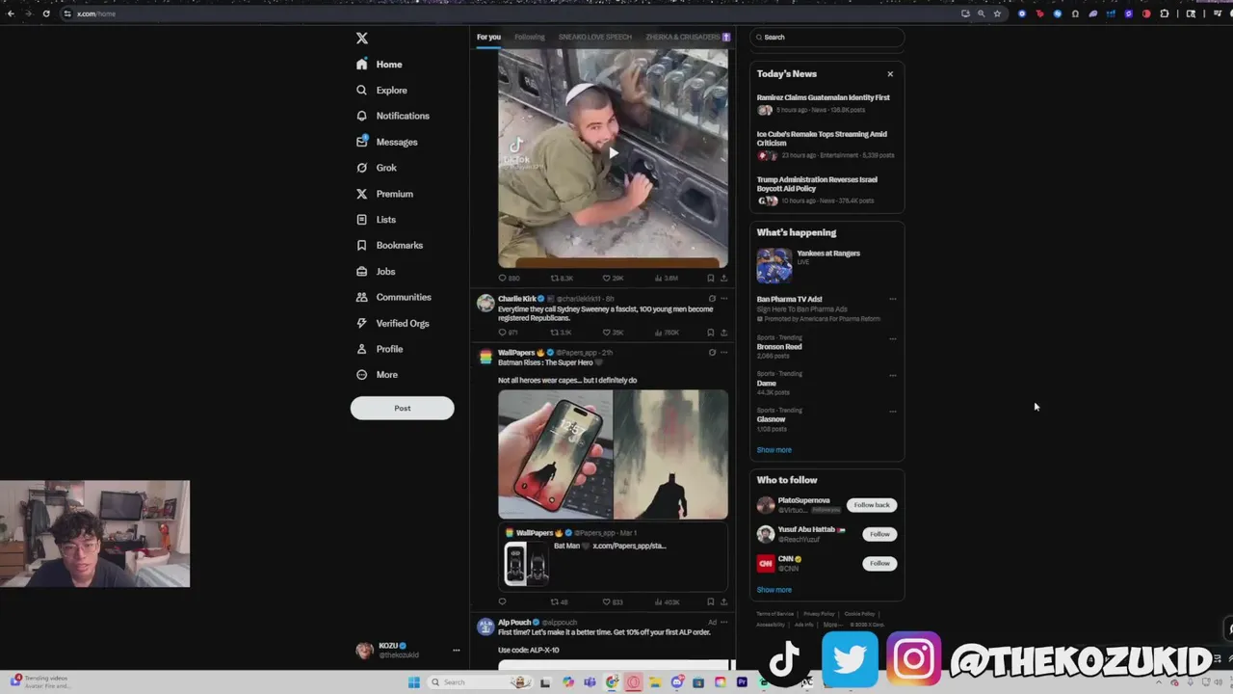Open the Batman phone wallpaper image
The width and height of the screenshot is (1233, 694).
555,455
